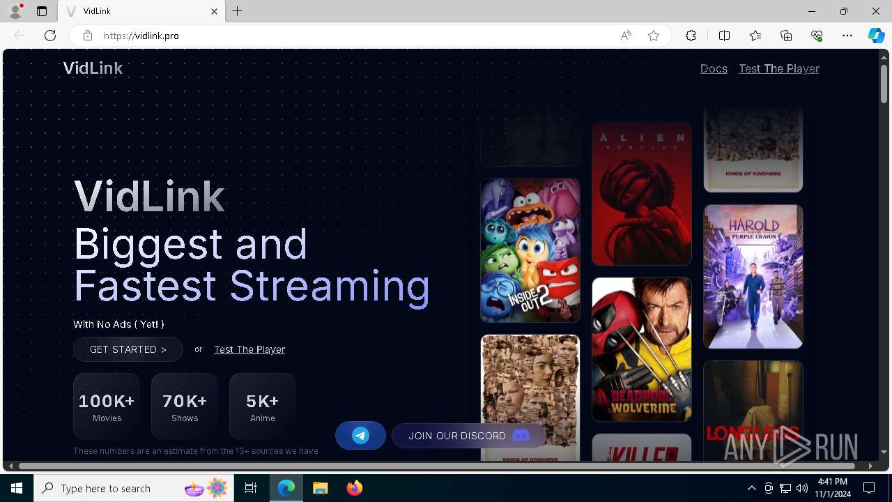Screen dimensions: 892x502
Task: Open the browser profile icon
Action: pos(15,11)
